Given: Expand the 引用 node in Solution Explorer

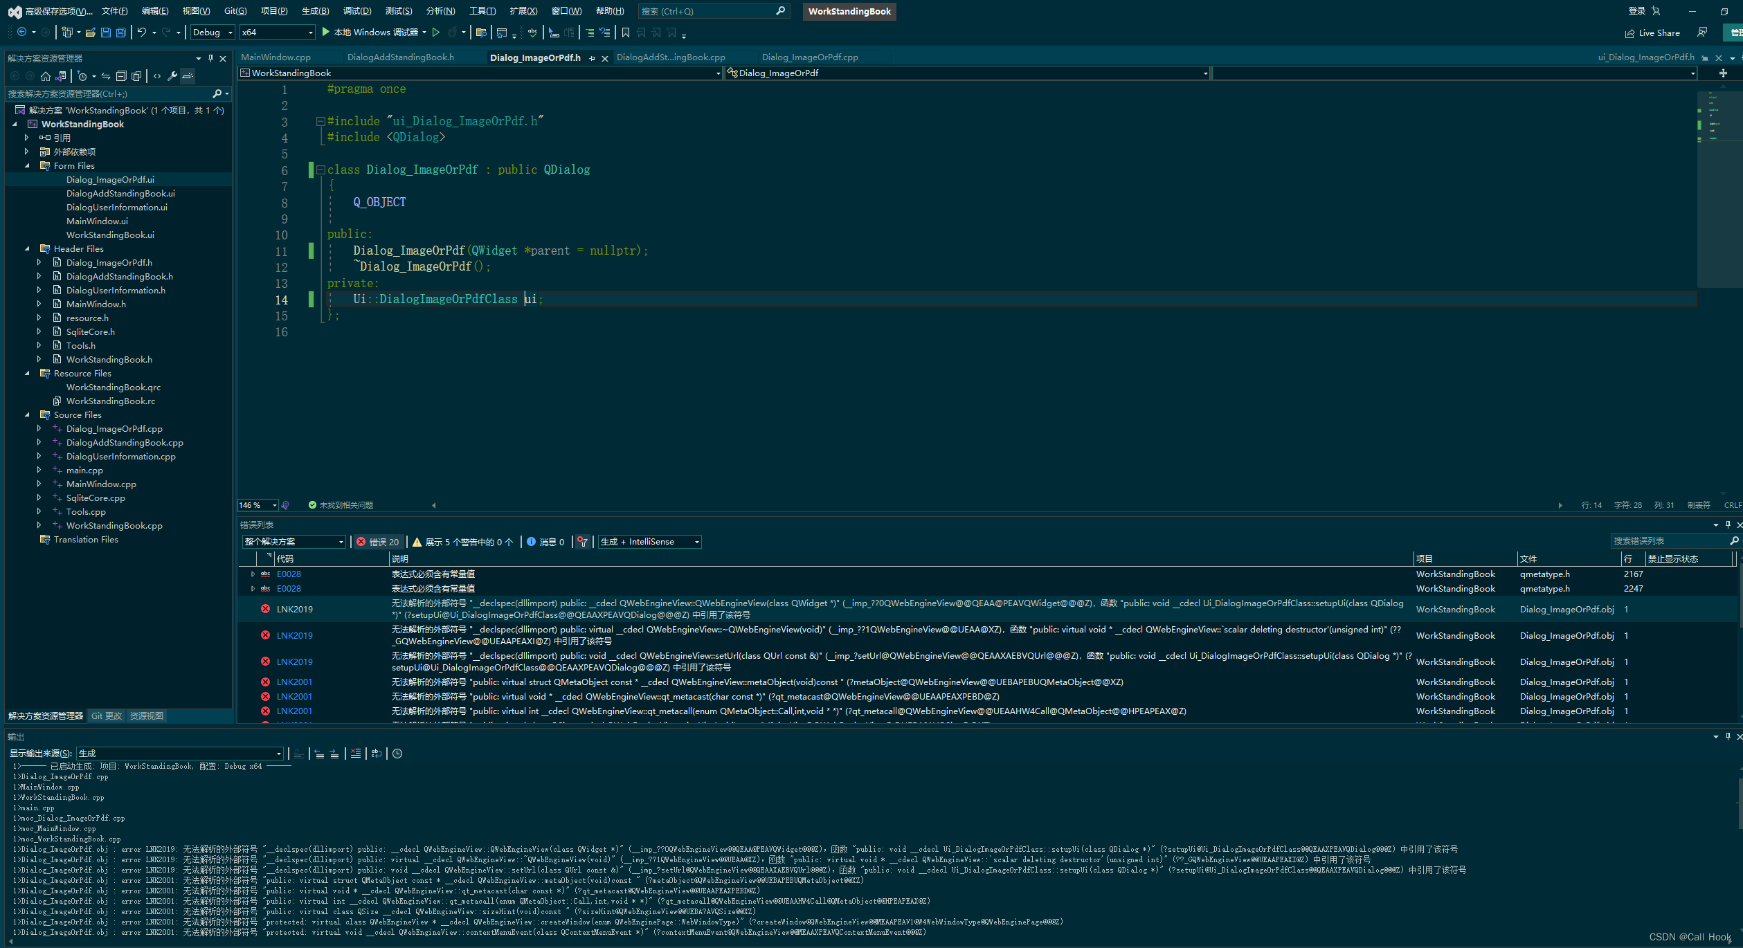Looking at the screenshot, I should 26,137.
